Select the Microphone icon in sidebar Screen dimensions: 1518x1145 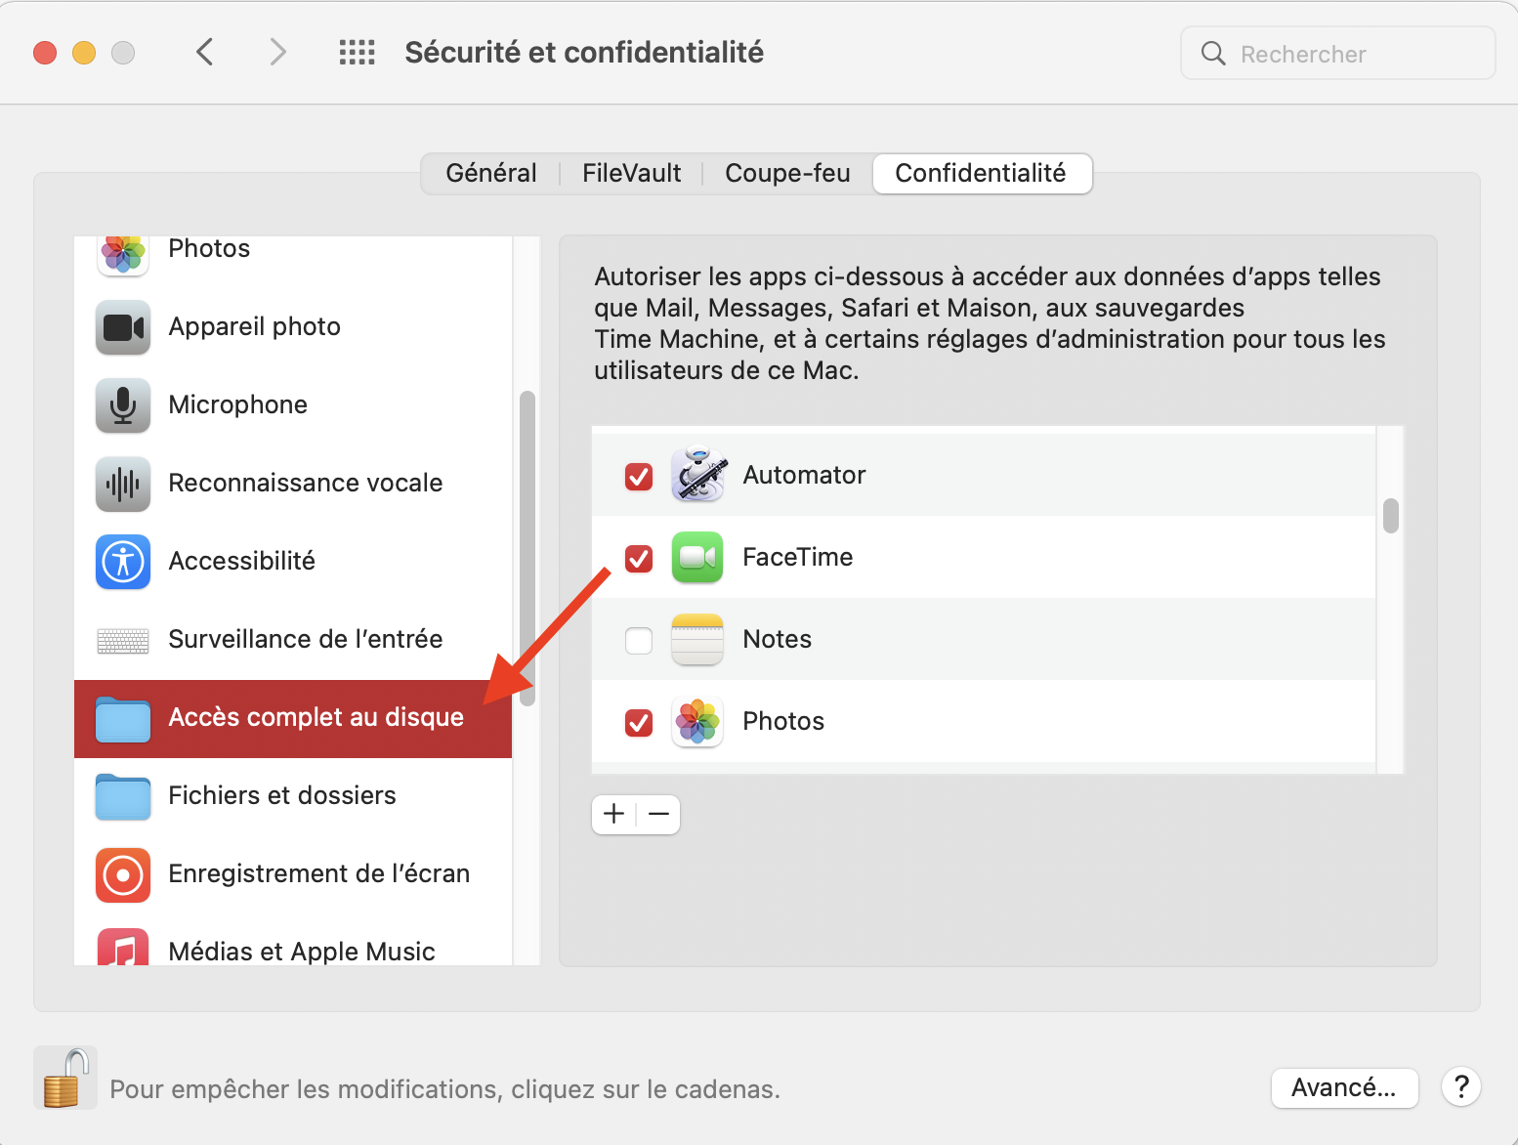(x=123, y=405)
